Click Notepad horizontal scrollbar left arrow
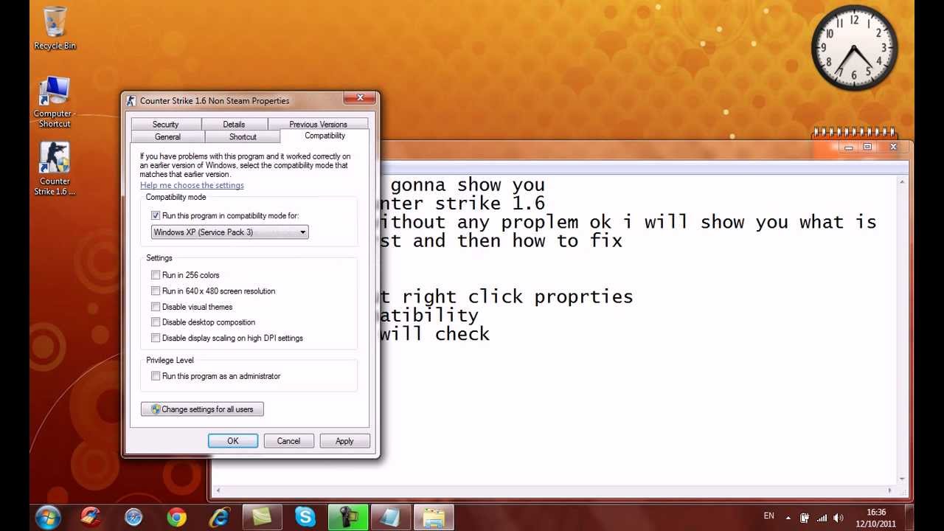This screenshot has height=531, width=944. click(218, 490)
